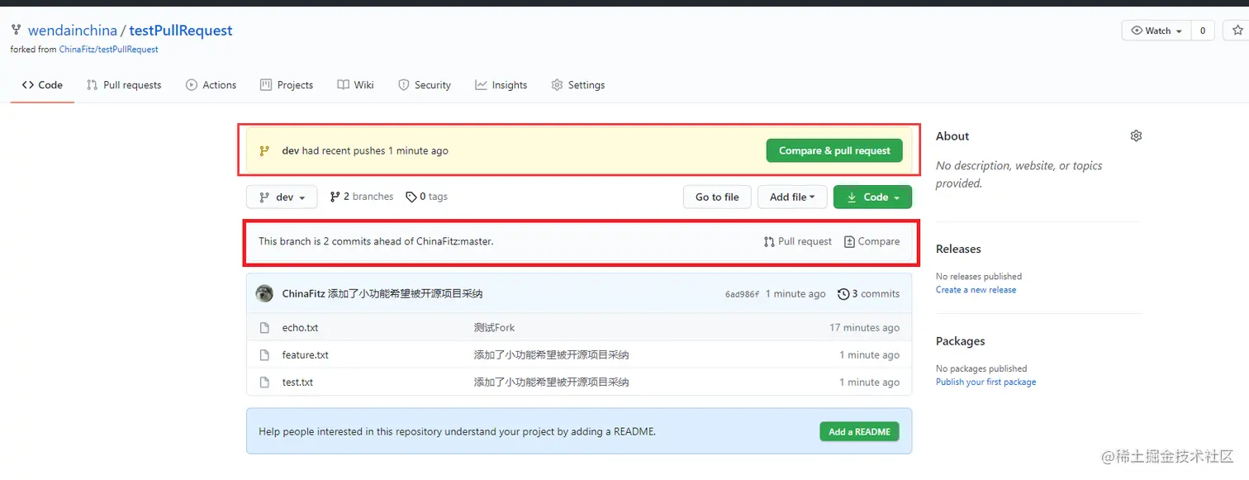Open the dev branch selector dropdown
This screenshot has height=480, width=1249.
[282, 197]
